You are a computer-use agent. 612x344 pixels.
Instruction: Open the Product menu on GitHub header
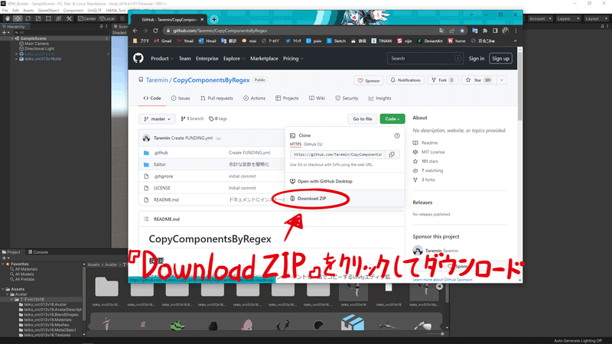(162, 59)
